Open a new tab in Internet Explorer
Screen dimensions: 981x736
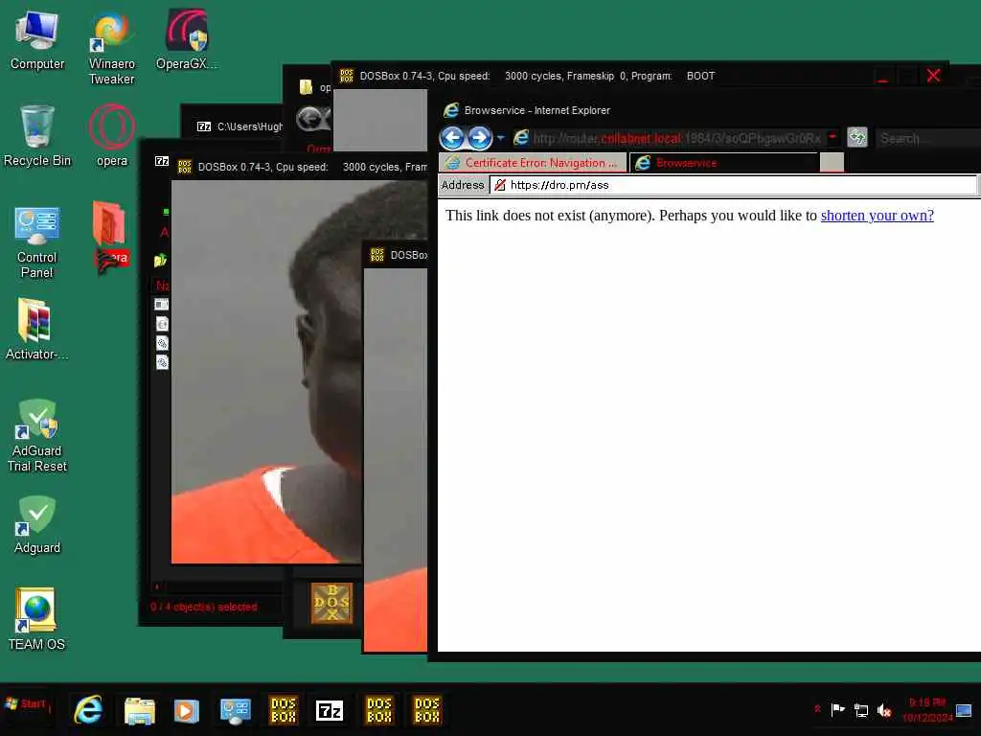(832, 163)
